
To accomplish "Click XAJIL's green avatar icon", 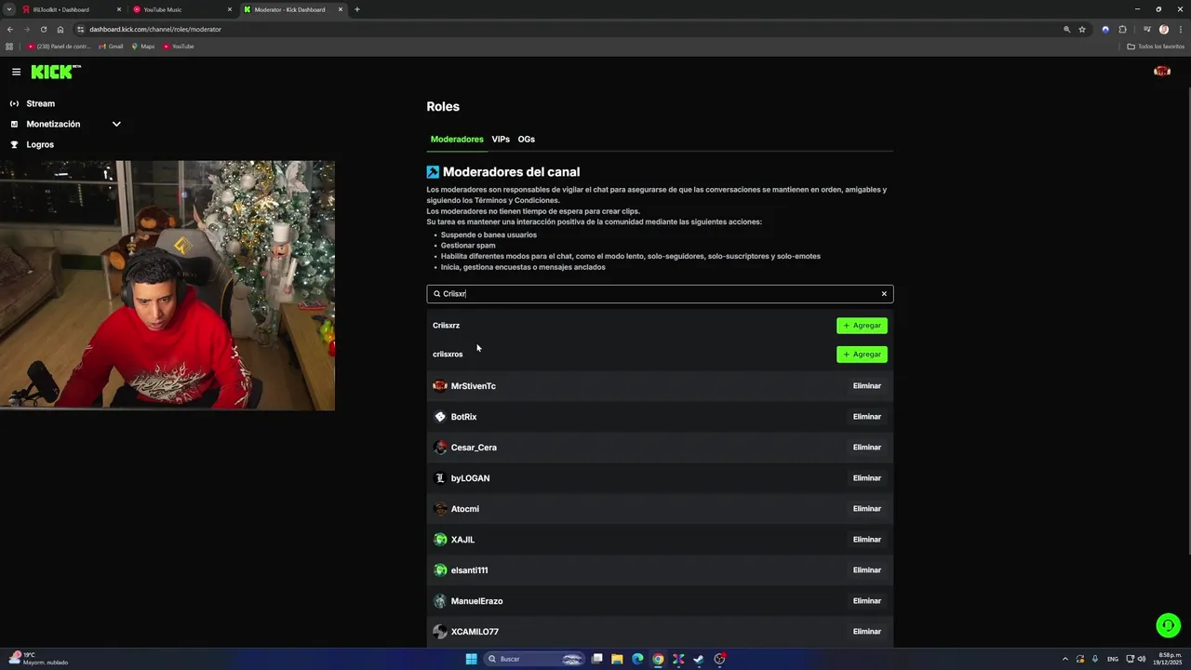I will 440,540.
